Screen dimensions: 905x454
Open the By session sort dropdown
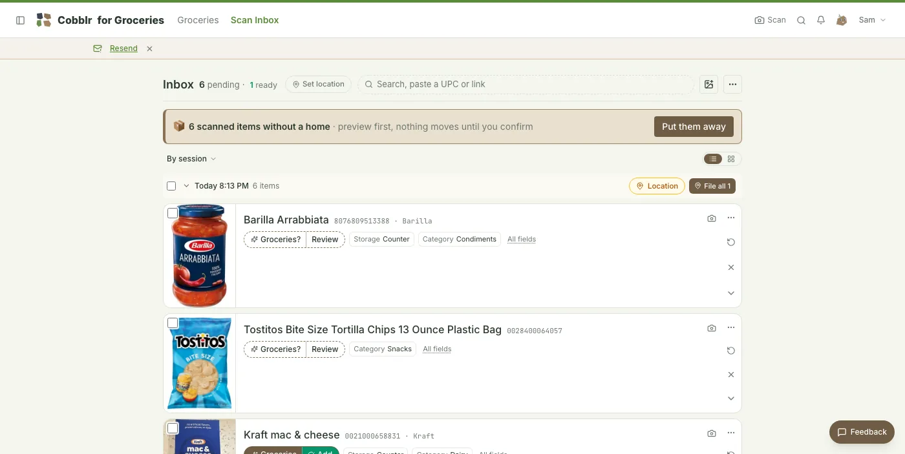click(191, 159)
